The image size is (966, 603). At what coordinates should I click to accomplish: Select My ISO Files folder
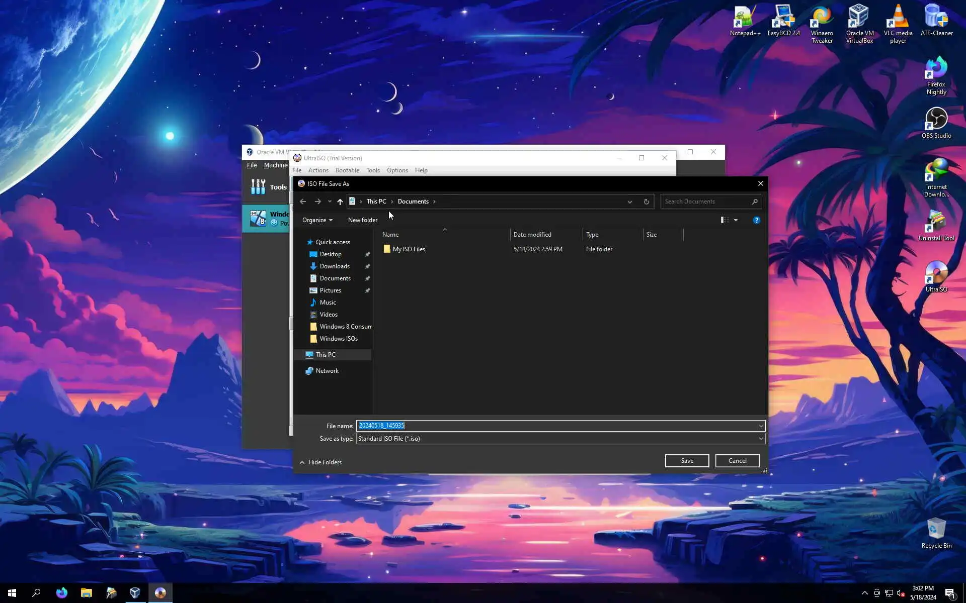409,249
